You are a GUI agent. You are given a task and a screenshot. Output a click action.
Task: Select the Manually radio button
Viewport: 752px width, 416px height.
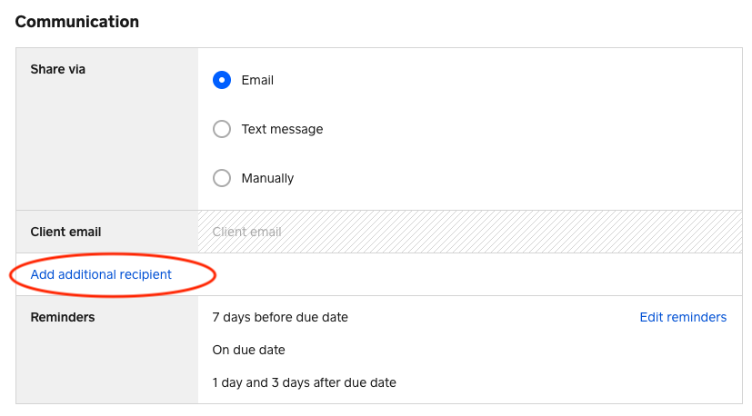221,178
